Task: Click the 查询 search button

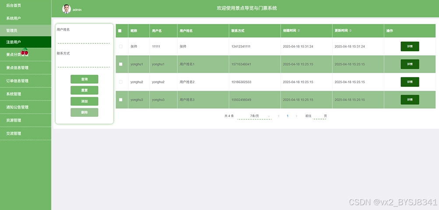Action: coord(84,79)
